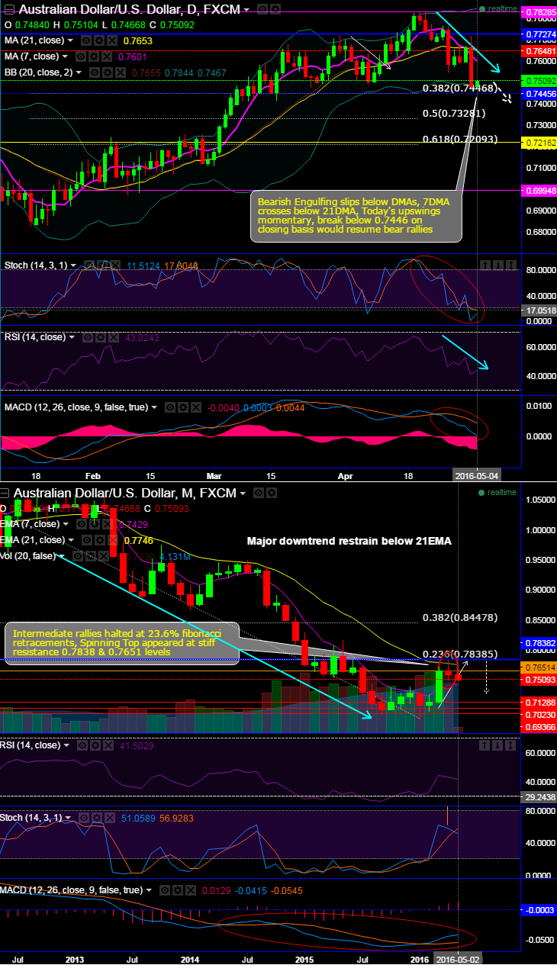This screenshot has width=557, height=965.
Task: Expand the dropdown arrow beside MA (21, close)
Action: pyautogui.click(x=71, y=40)
